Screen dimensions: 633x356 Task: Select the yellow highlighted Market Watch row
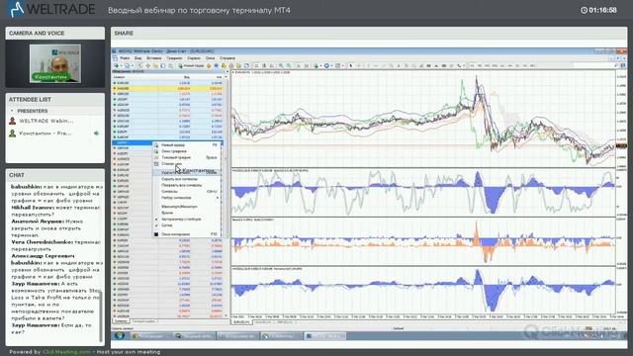click(x=167, y=88)
